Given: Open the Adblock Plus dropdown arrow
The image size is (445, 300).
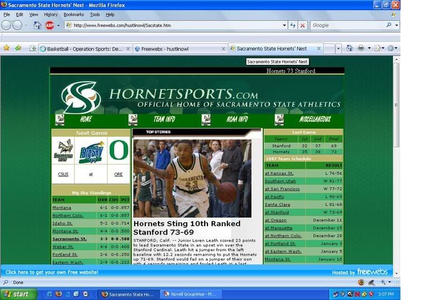Looking at the screenshot, I should 58,26.
